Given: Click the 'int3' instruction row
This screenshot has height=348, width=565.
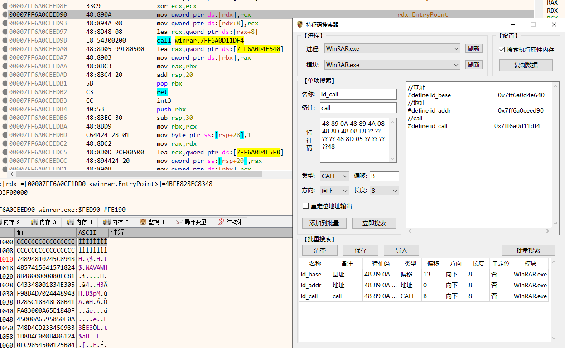Looking at the screenshot, I should pos(164,101).
